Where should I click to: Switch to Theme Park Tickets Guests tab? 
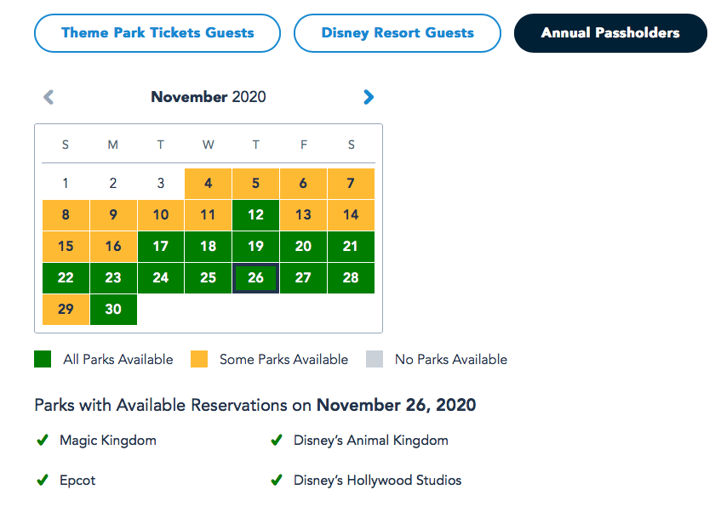[x=157, y=33]
